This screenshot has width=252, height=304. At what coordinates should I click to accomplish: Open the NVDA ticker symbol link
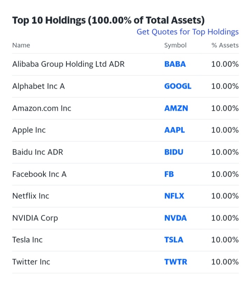tap(176, 218)
